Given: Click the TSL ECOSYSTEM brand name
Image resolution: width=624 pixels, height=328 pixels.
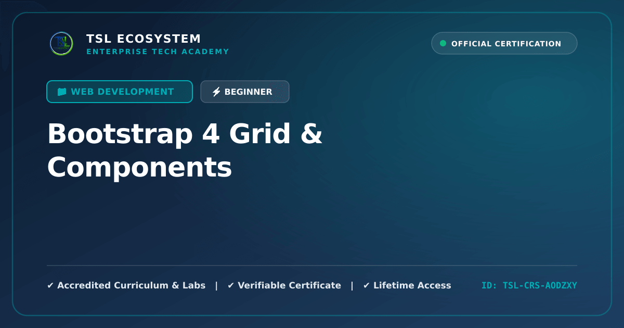Looking at the screenshot, I should pyautogui.click(x=144, y=39).
